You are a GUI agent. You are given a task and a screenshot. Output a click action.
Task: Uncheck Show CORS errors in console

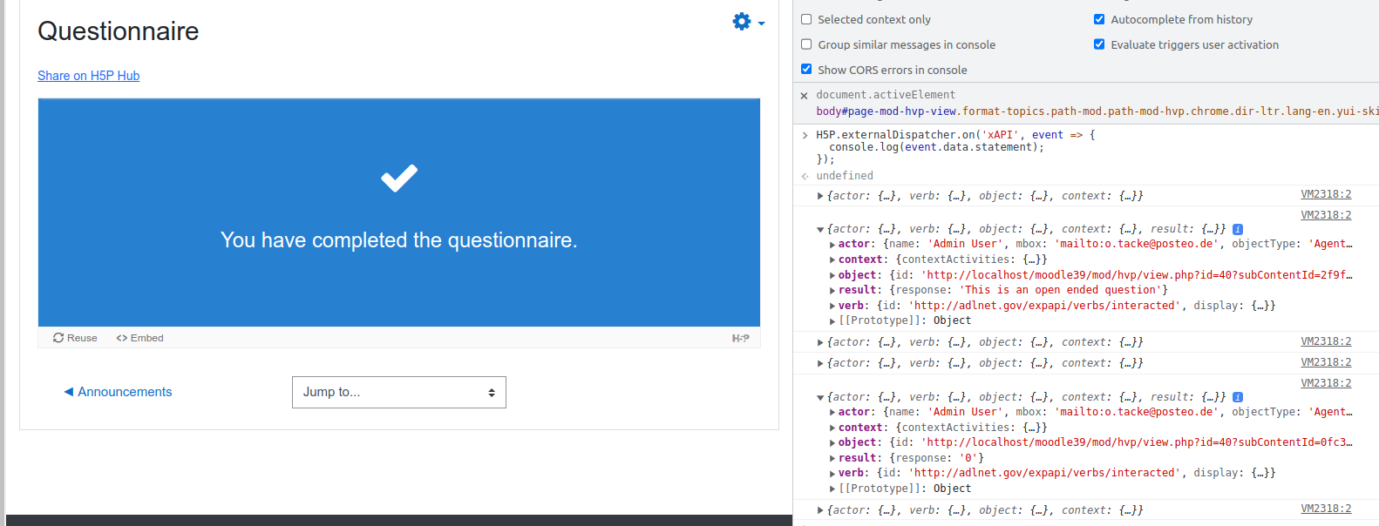(806, 70)
